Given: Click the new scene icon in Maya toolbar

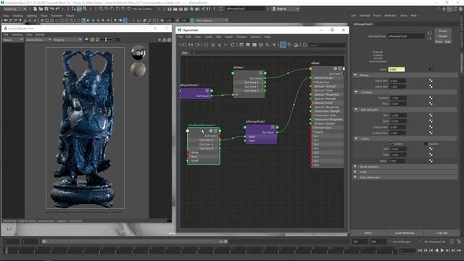Looking at the screenshot, I should 36,9.
